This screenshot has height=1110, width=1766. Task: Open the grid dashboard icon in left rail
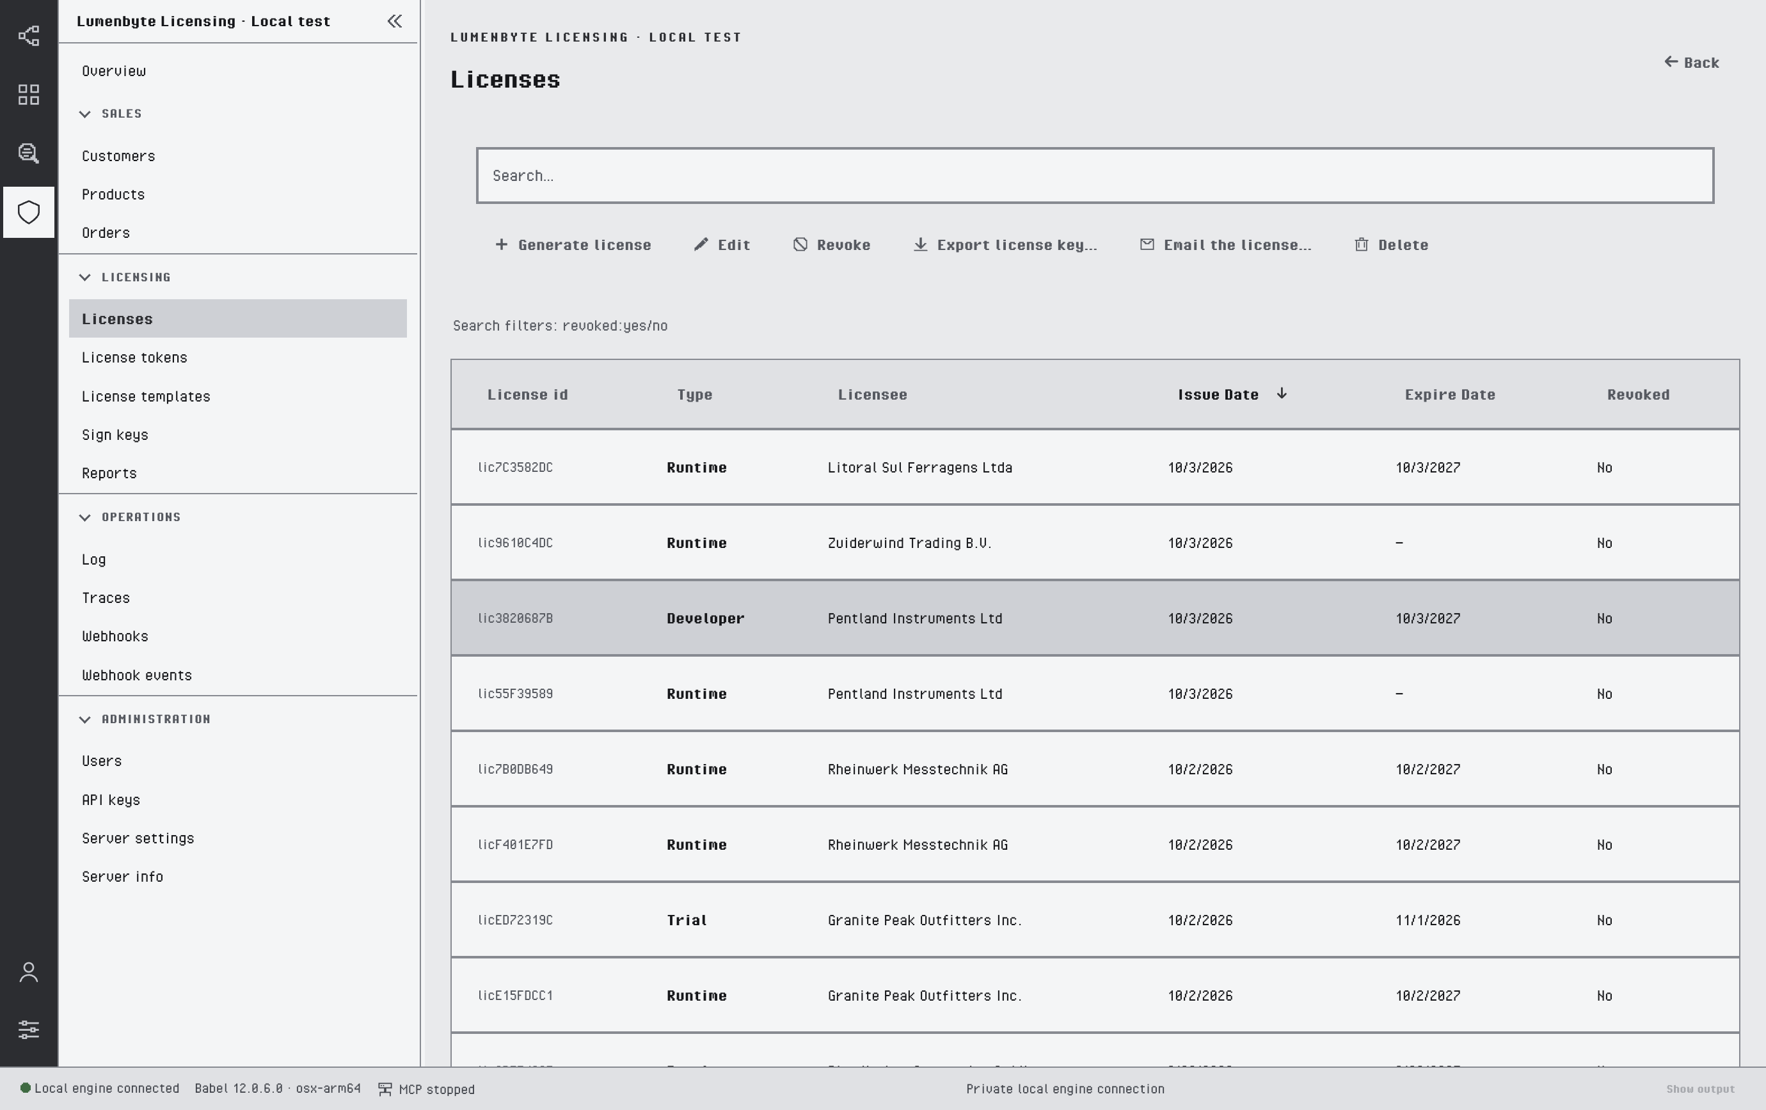point(29,95)
